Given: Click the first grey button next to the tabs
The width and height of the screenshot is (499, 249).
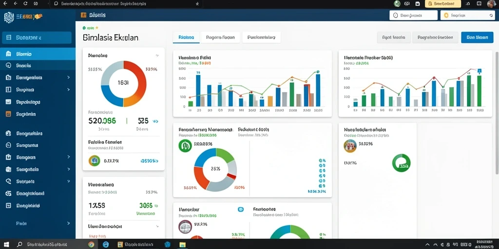Looking at the screenshot, I should (394, 37).
